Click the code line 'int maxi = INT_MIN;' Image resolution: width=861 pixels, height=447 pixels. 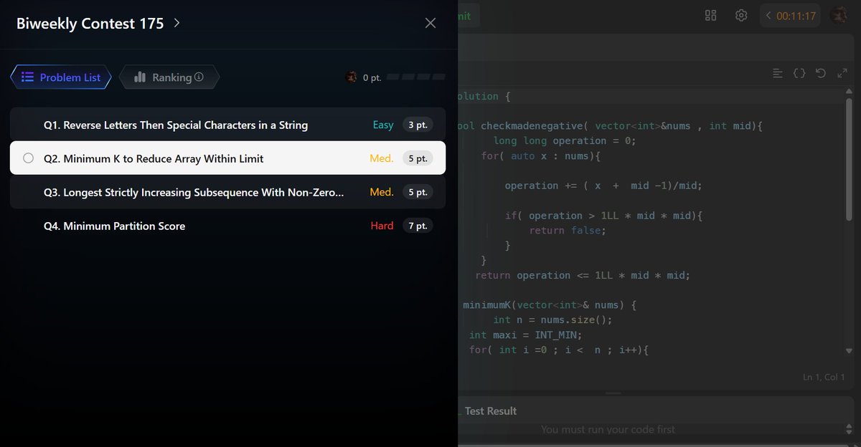pyautogui.click(x=525, y=335)
